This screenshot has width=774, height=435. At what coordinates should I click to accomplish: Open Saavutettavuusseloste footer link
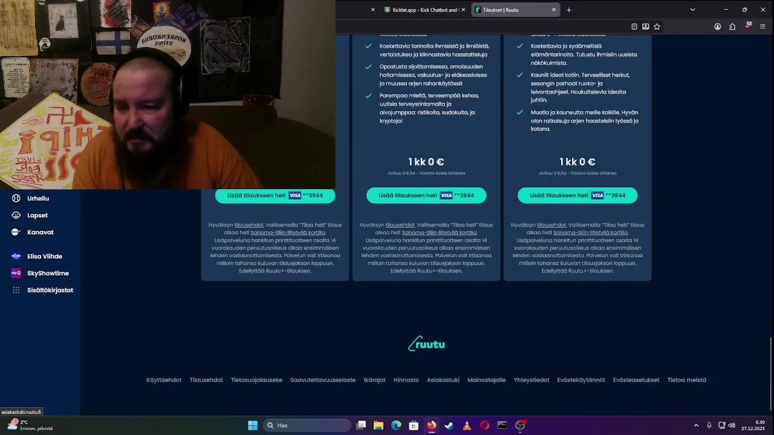click(x=323, y=380)
